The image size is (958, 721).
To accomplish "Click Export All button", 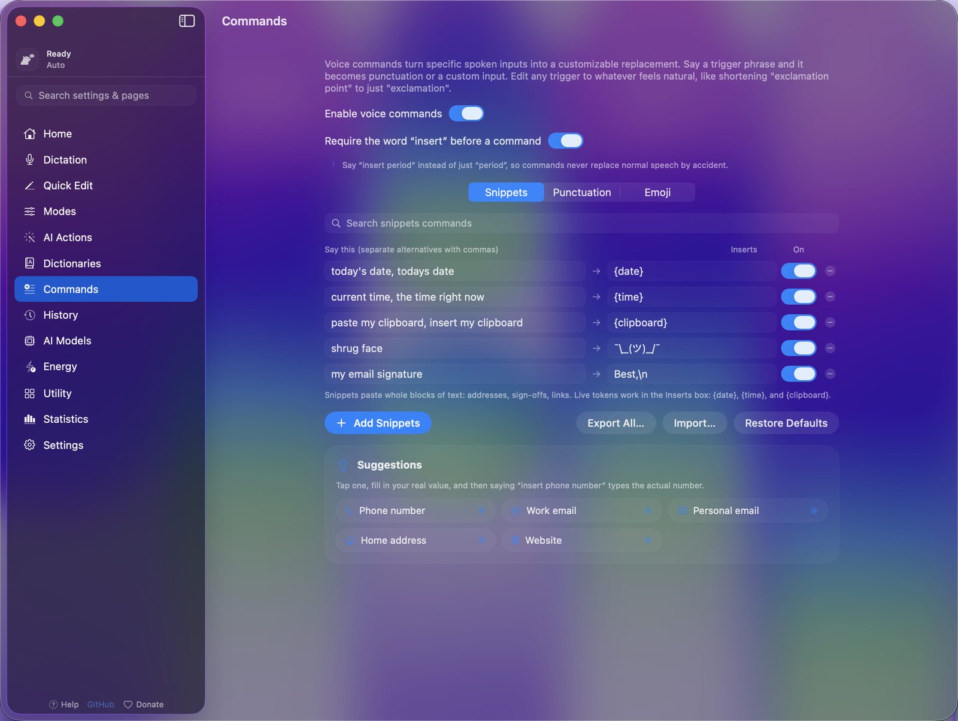I will coord(616,423).
